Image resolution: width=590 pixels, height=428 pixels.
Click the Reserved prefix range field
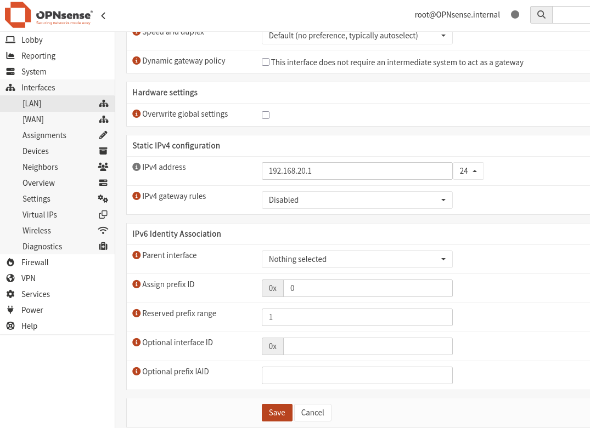coord(357,317)
